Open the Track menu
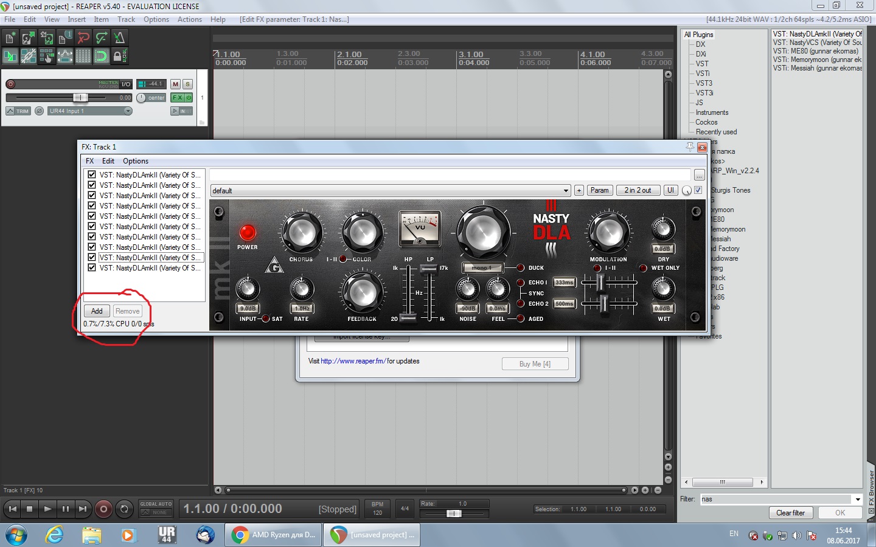 (x=127, y=19)
